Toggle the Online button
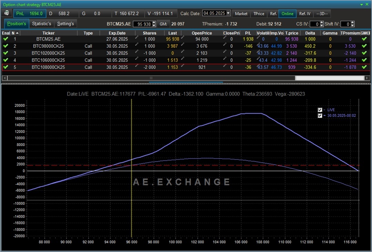Viewport: 372px width, 252px height. pyautogui.click(x=287, y=13)
